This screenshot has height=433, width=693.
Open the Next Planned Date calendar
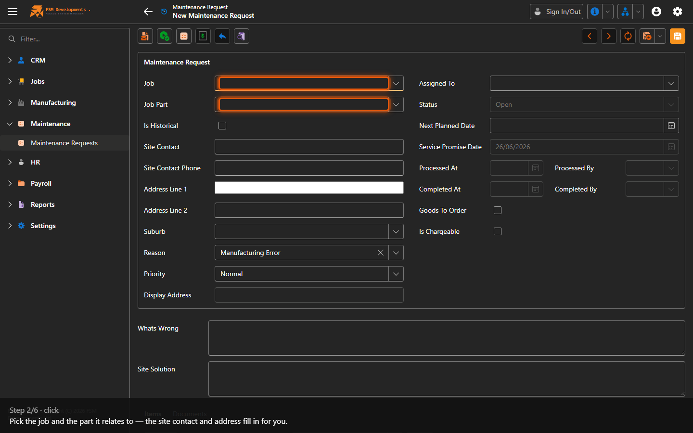[x=671, y=126]
